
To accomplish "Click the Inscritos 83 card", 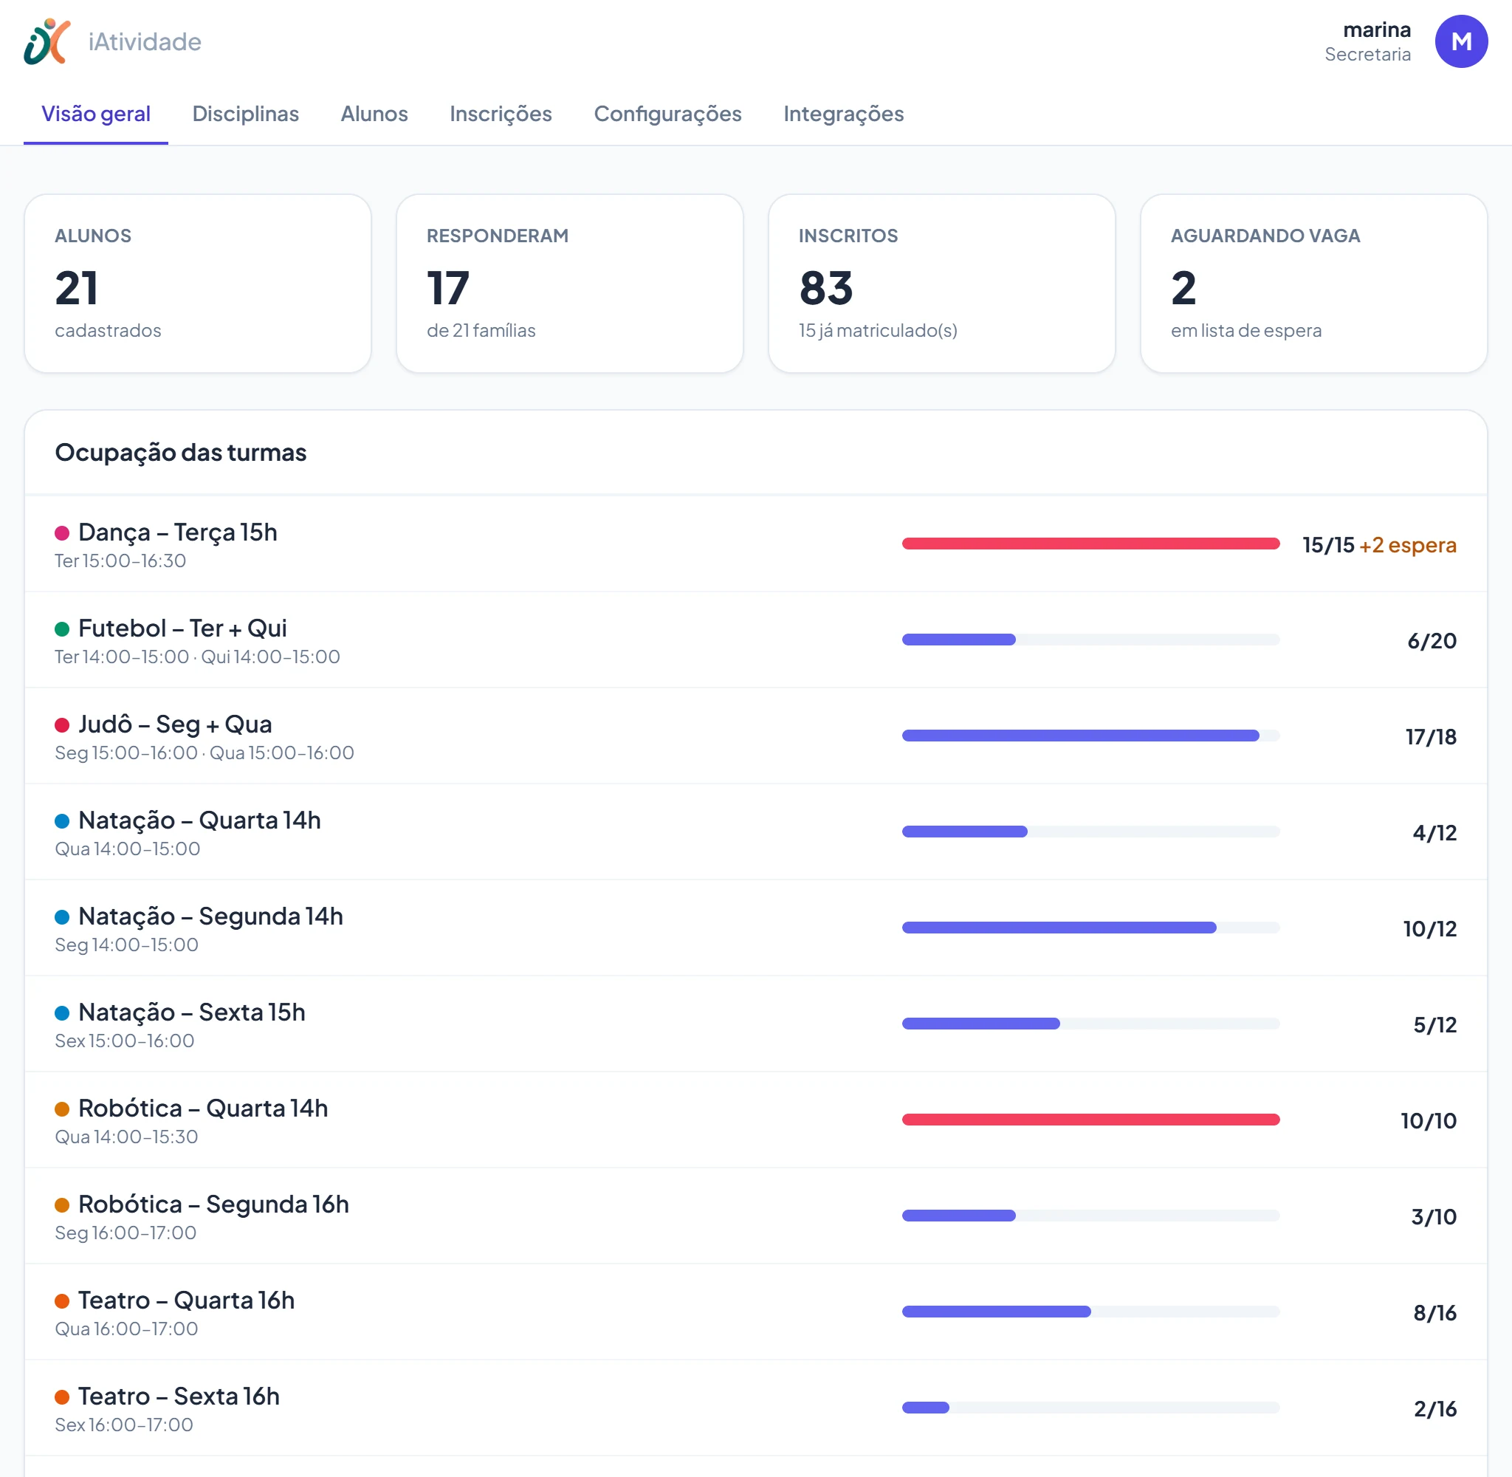I will point(941,283).
